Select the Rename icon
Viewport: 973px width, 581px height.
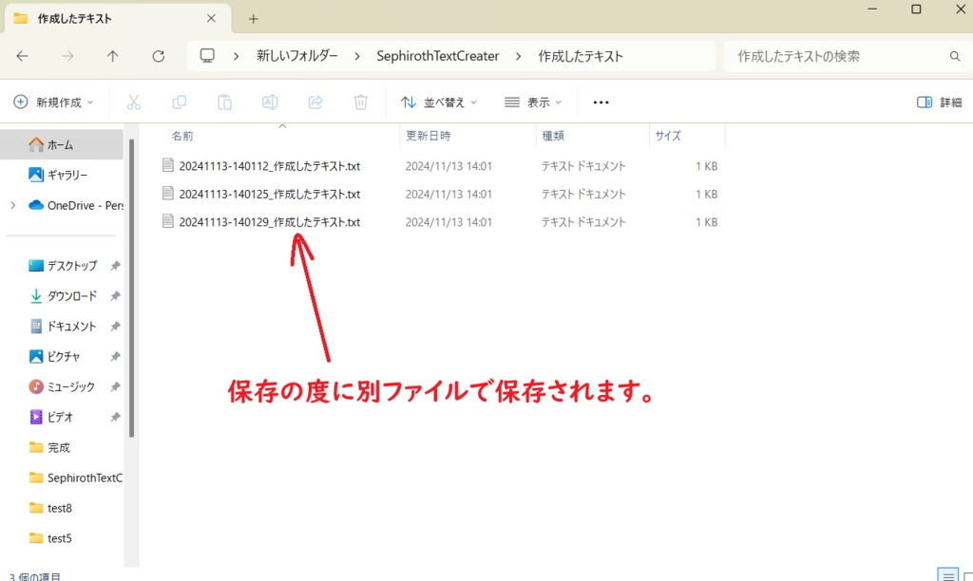[270, 102]
